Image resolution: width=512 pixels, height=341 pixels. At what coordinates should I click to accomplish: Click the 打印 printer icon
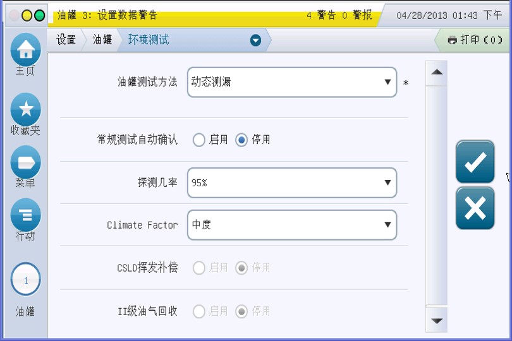452,40
